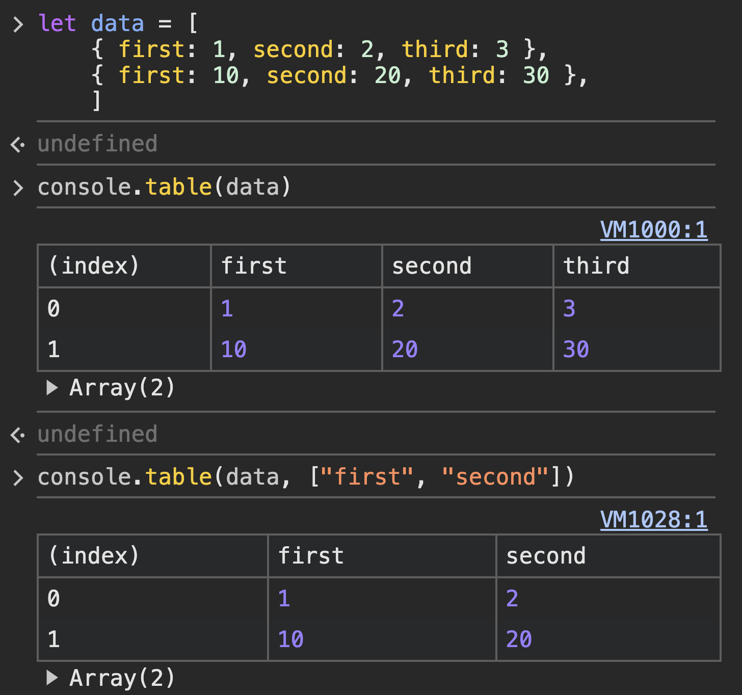Sort first table by the (index) header

[x=124, y=266]
